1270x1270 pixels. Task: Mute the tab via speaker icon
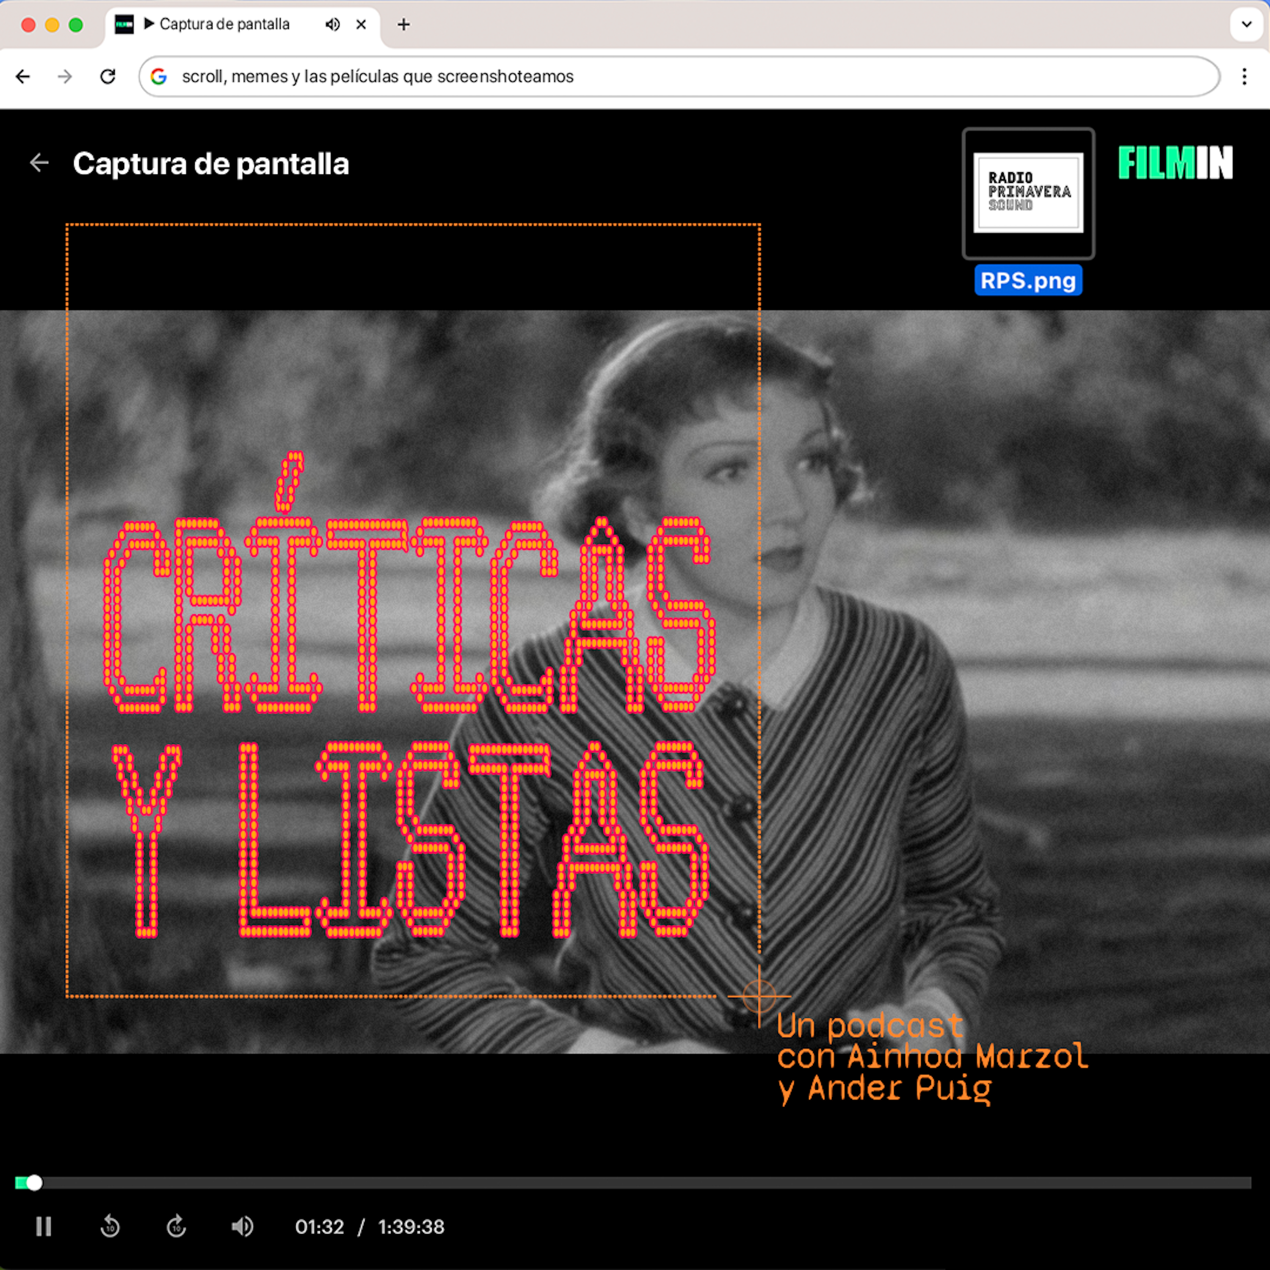(333, 25)
